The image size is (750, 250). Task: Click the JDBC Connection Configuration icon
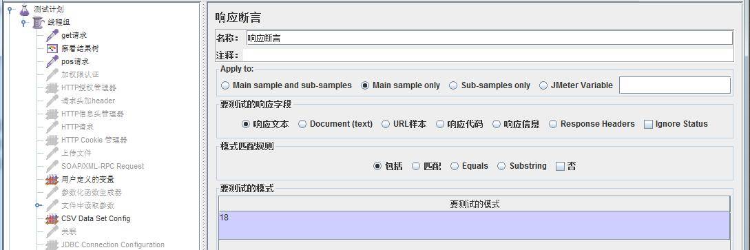coord(52,244)
